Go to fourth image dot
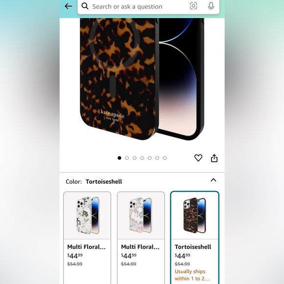This screenshot has width=284, height=284. point(142,158)
